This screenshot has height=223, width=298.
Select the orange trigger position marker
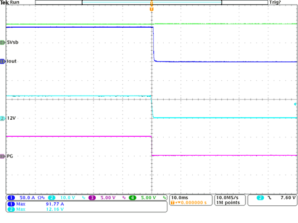click(151, 9)
